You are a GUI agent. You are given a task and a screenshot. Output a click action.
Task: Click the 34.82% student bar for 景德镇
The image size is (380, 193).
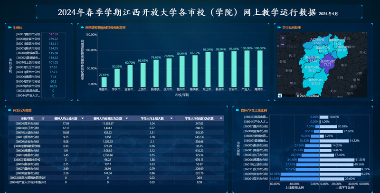[334, 141]
